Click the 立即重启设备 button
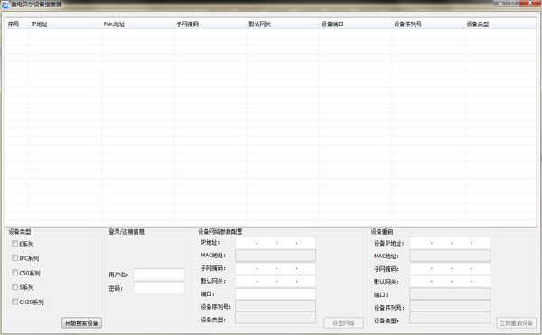Viewport: 542px width, 335px height. [517, 323]
